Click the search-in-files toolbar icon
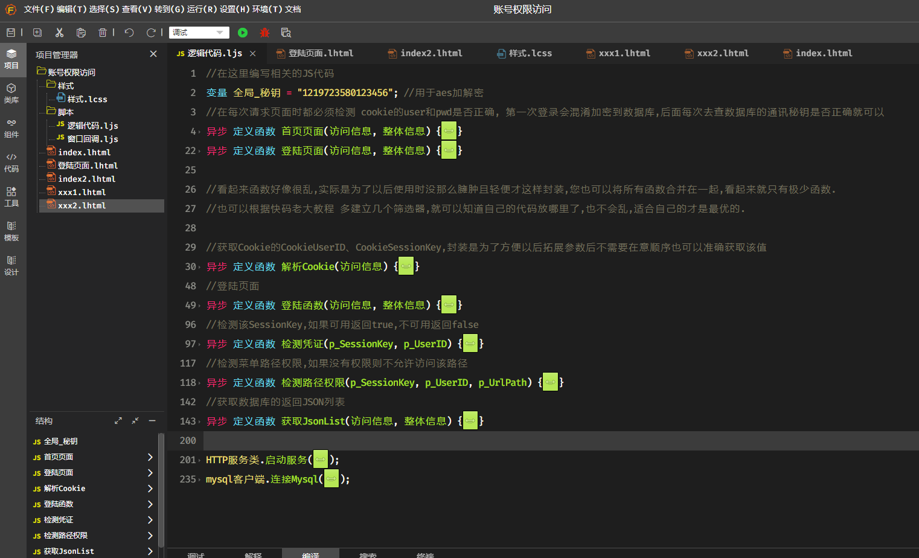The image size is (919, 558). pos(286,33)
